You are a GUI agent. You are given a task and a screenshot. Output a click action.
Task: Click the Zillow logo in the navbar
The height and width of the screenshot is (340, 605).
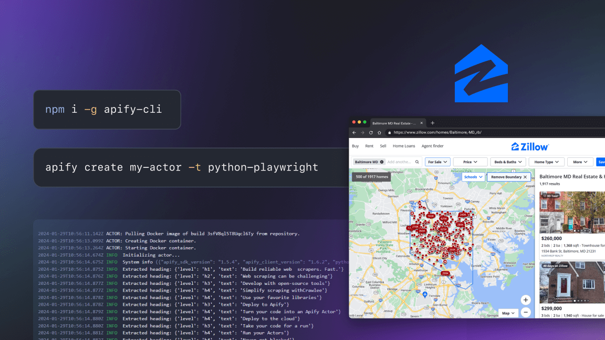pyautogui.click(x=530, y=146)
